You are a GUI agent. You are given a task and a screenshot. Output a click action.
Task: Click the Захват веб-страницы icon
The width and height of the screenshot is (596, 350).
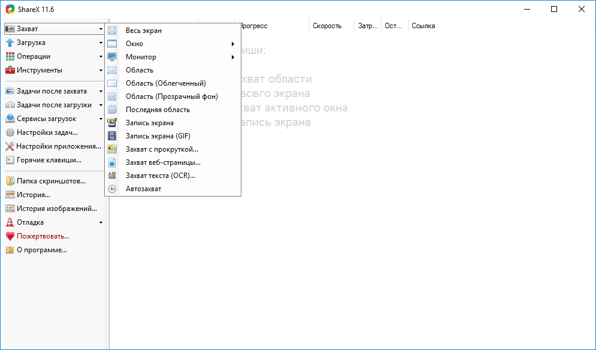(112, 162)
